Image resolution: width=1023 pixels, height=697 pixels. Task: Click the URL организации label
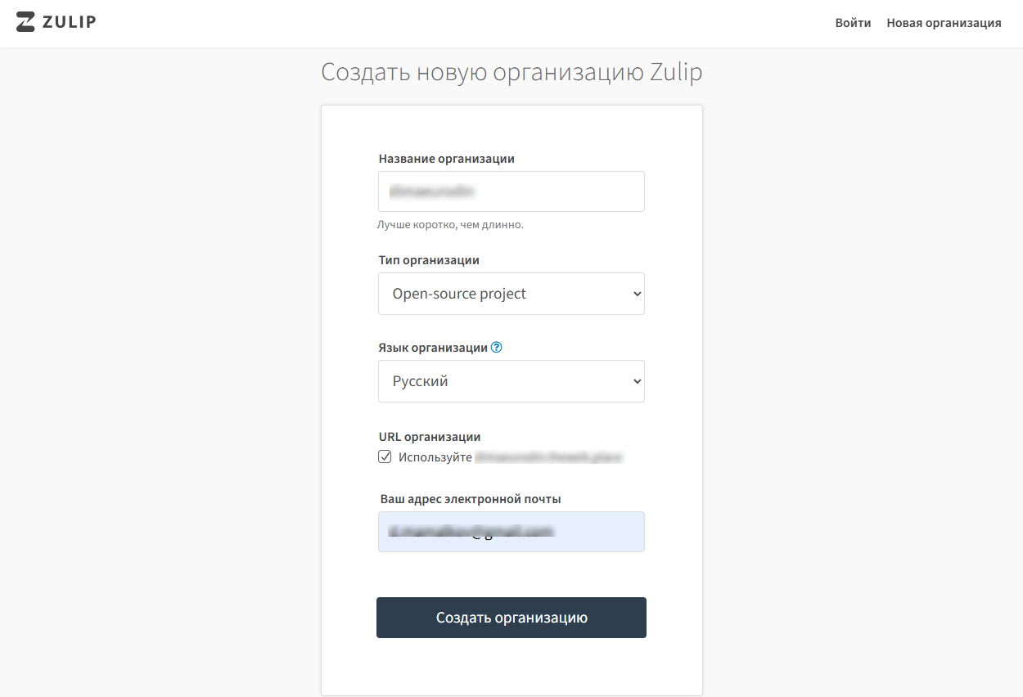click(430, 437)
